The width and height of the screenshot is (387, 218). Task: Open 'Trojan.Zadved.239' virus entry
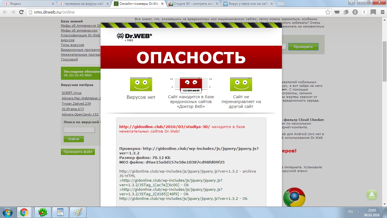(76, 104)
